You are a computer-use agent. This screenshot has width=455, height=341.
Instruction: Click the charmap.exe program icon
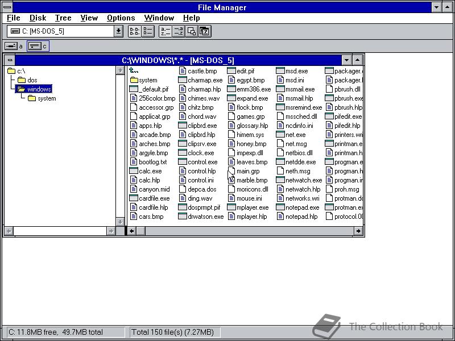click(182, 80)
